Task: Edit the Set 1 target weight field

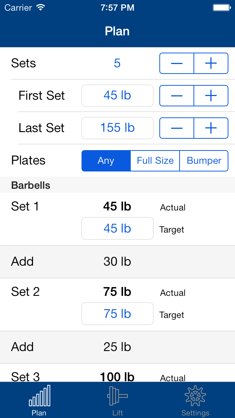Action: pos(117,229)
